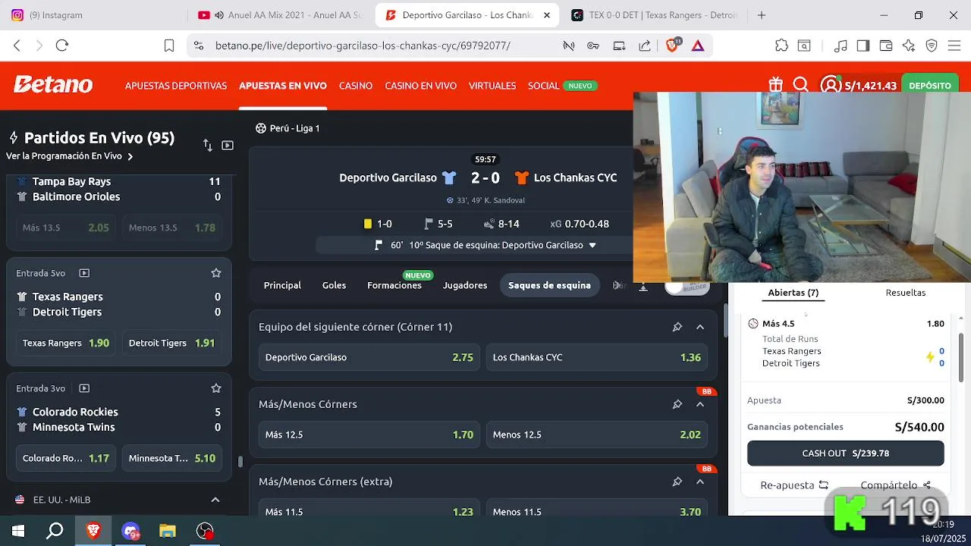The width and height of the screenshot is (971, 546).
Task: Toggle the Bet Builder switch
Action: 687,287
